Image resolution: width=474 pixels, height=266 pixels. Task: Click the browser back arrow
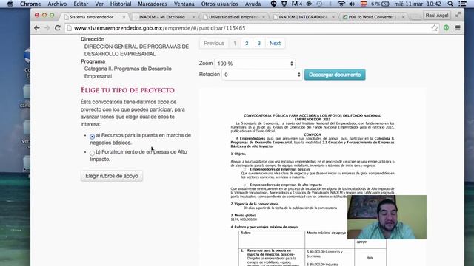click(x=37, y=28)
